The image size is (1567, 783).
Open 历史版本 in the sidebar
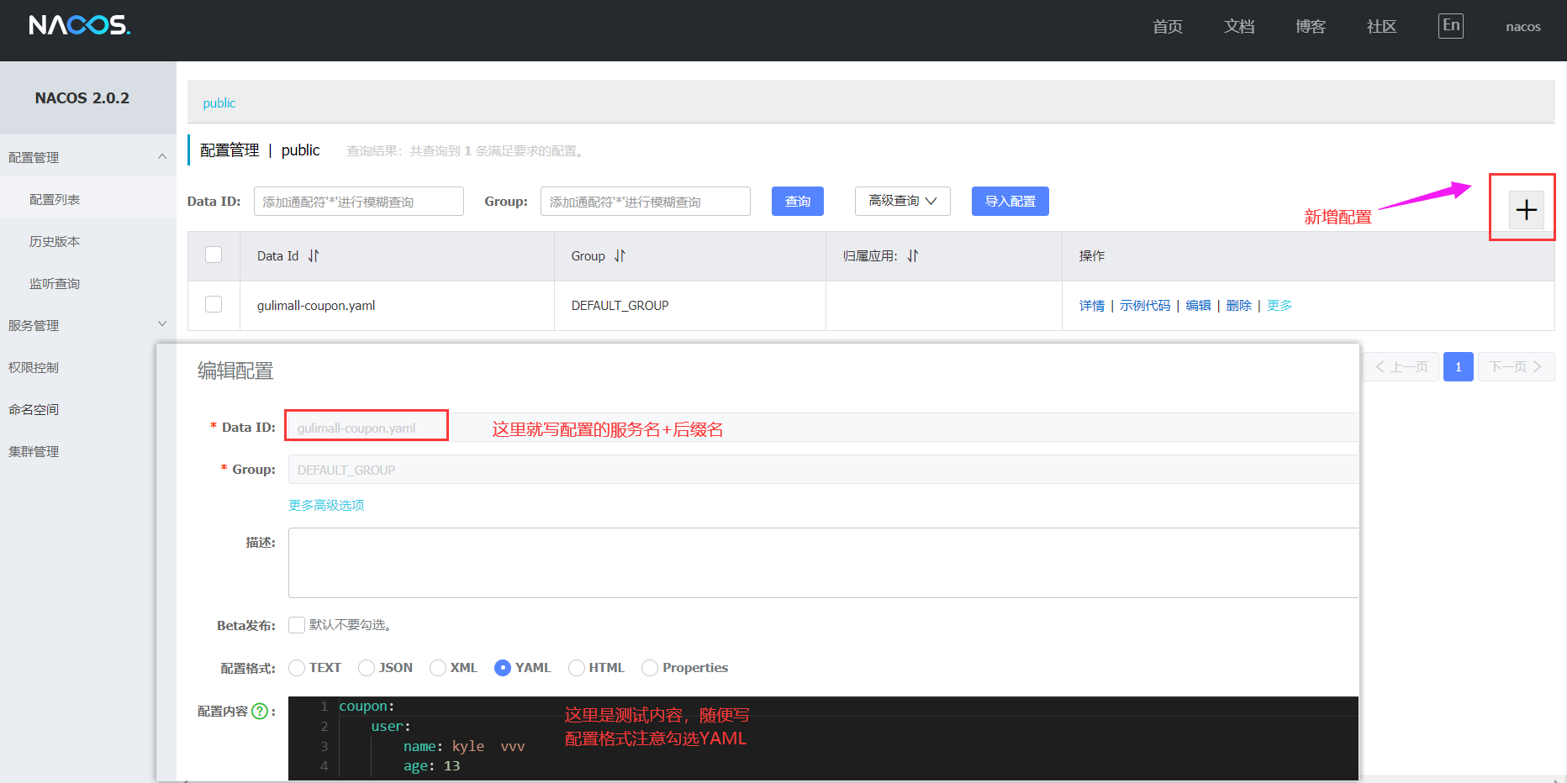pyautogui.click(x=55, y=242)
